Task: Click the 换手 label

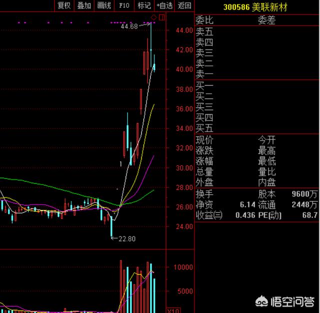Action: 204,194
